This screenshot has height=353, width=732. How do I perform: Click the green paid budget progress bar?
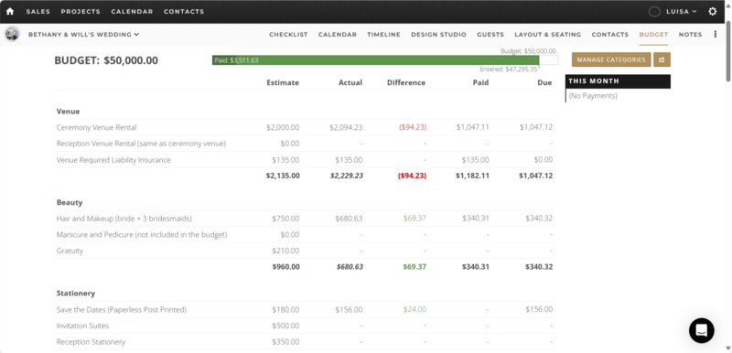point(375,60)
